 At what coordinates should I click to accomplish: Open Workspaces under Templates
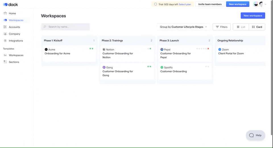[x=16, y=55]
